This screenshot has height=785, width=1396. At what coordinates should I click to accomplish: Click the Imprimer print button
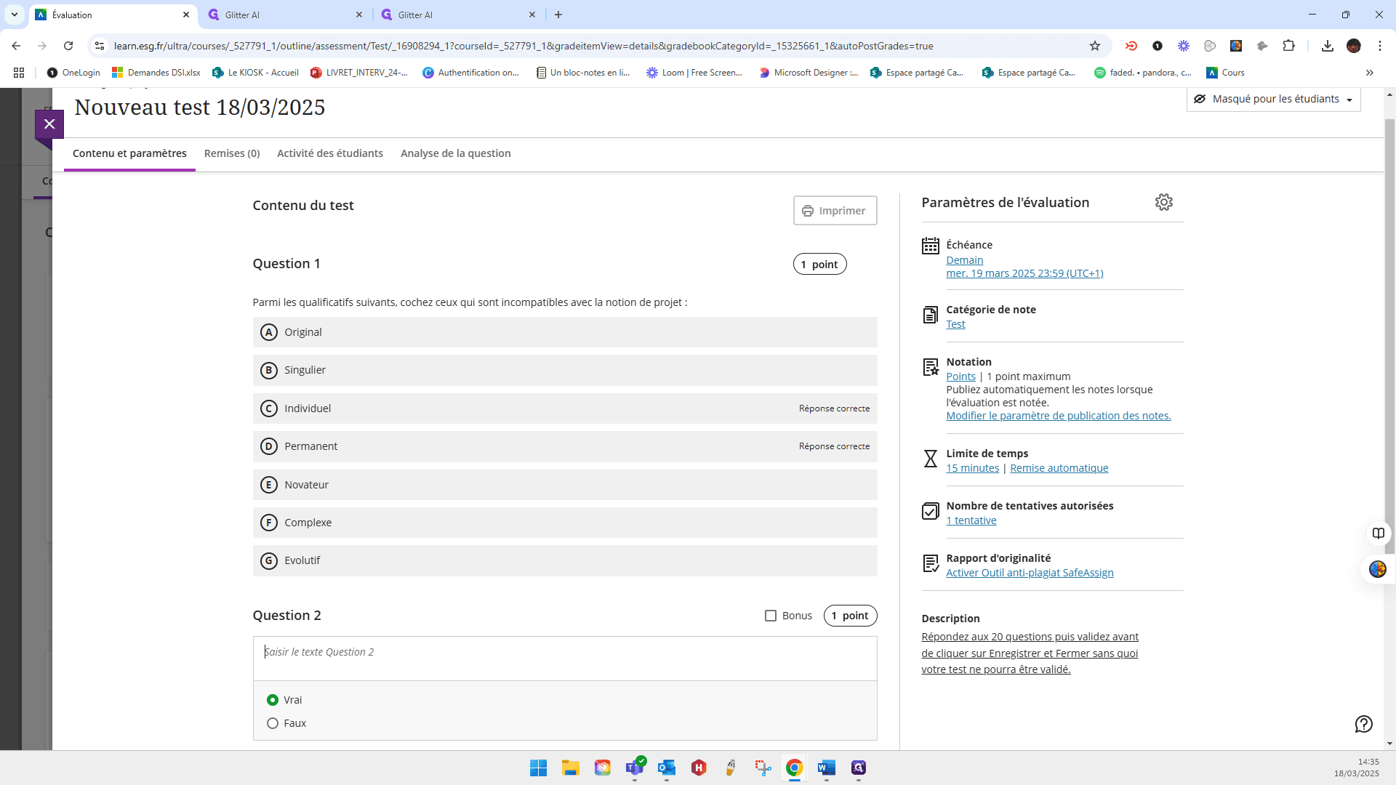point(835,211)
